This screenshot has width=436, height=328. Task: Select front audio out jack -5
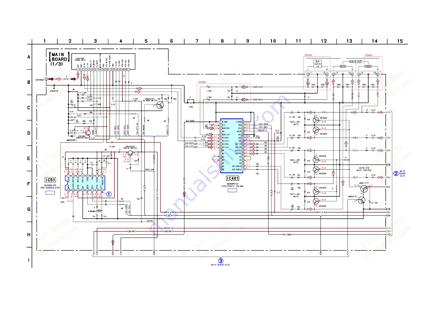pos(359,74)
